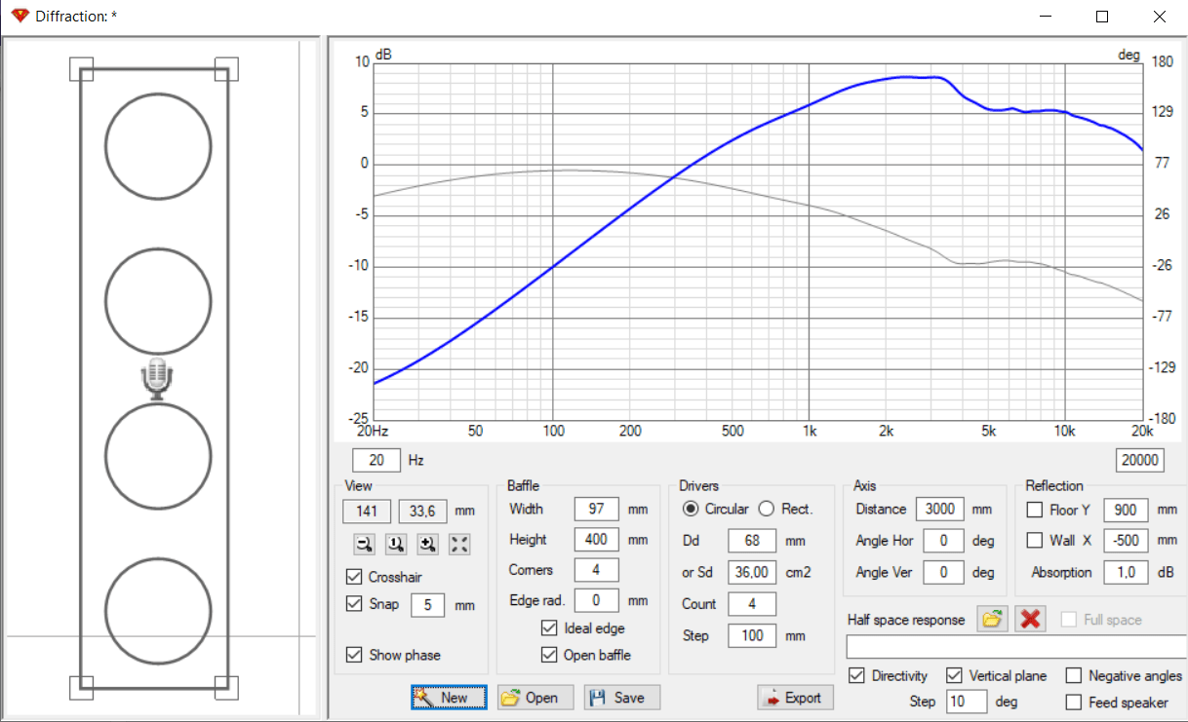Click the baffle Height field

pos(597,539)
